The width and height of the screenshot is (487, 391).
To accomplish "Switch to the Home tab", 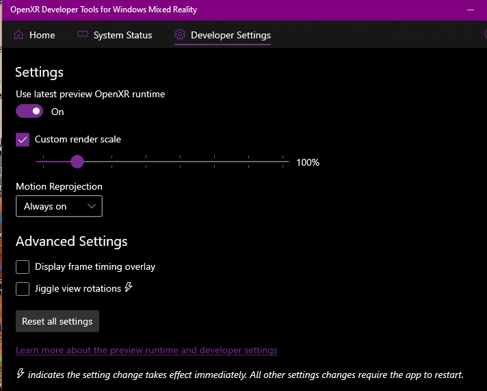I will click(42, 35).
